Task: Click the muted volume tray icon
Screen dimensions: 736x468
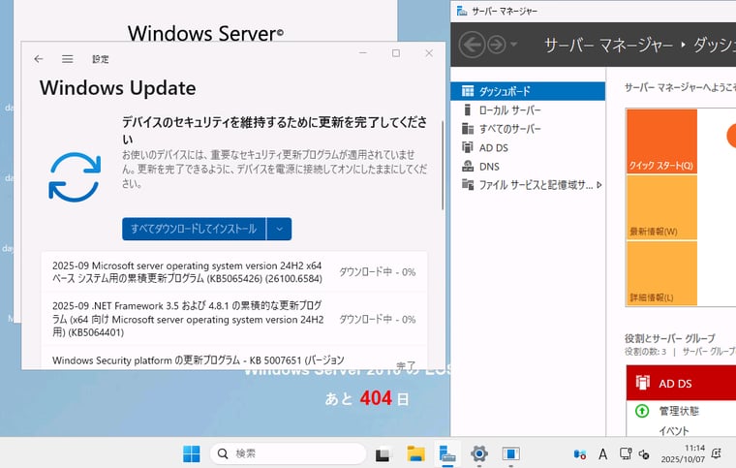Action: (644, 453)
